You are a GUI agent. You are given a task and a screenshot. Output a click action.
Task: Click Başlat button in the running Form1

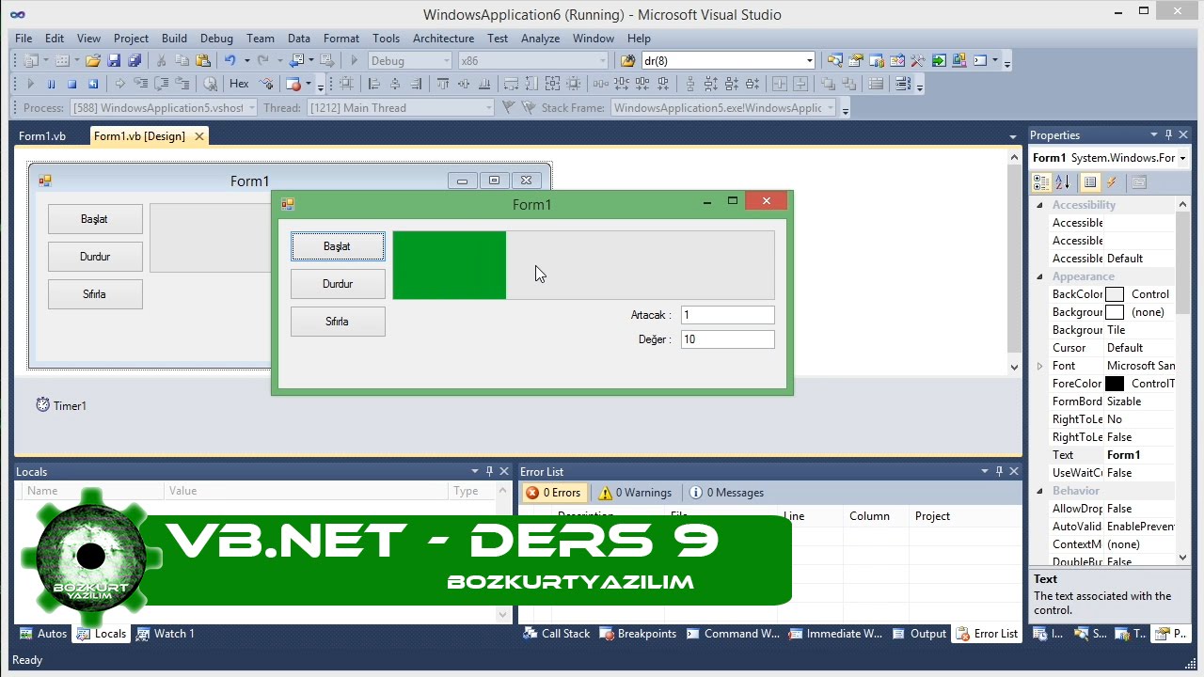click(338, 246)
